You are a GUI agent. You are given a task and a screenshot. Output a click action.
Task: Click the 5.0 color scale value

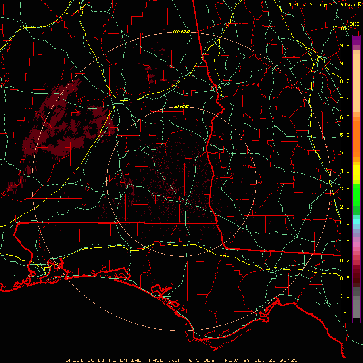(345, 153)
